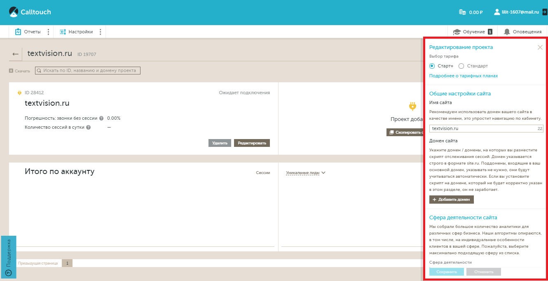
Task: Open Подробнее о тарифных планах link
Action: click(x=463, y=76)
